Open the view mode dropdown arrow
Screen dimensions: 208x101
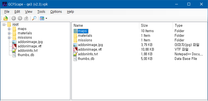tap(46, 18)
